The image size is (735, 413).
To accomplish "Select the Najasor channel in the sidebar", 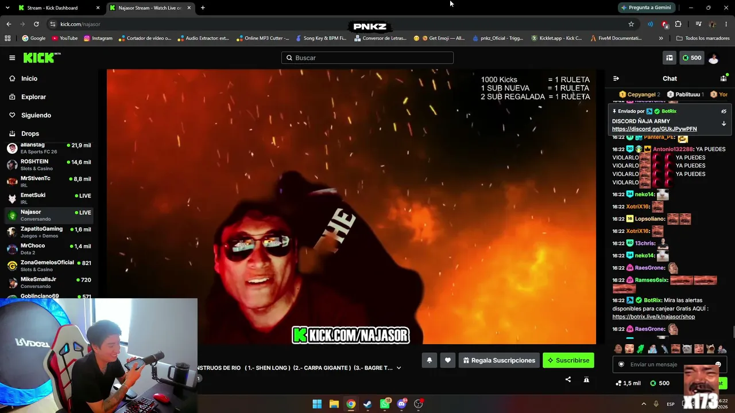I will coord(49,215).
